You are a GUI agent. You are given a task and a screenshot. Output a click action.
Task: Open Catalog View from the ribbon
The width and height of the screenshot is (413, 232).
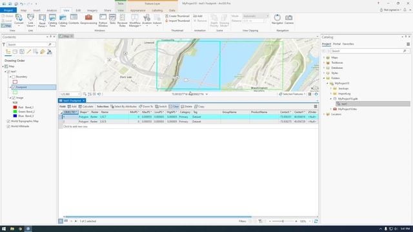63,21
